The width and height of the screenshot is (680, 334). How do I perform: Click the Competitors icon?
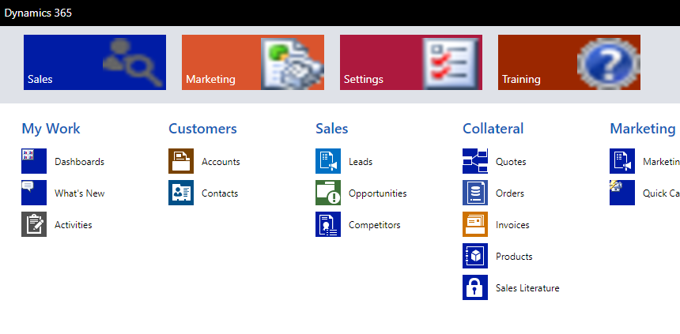[328, 224]
